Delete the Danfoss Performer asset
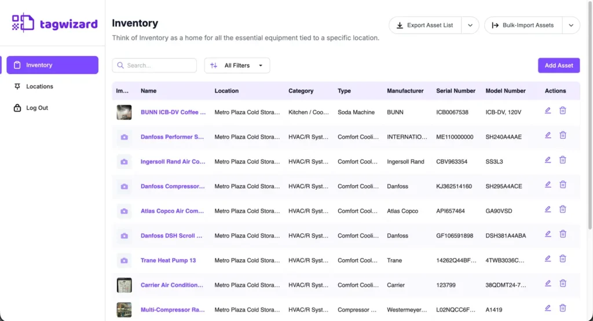 (x=563, y=135)
